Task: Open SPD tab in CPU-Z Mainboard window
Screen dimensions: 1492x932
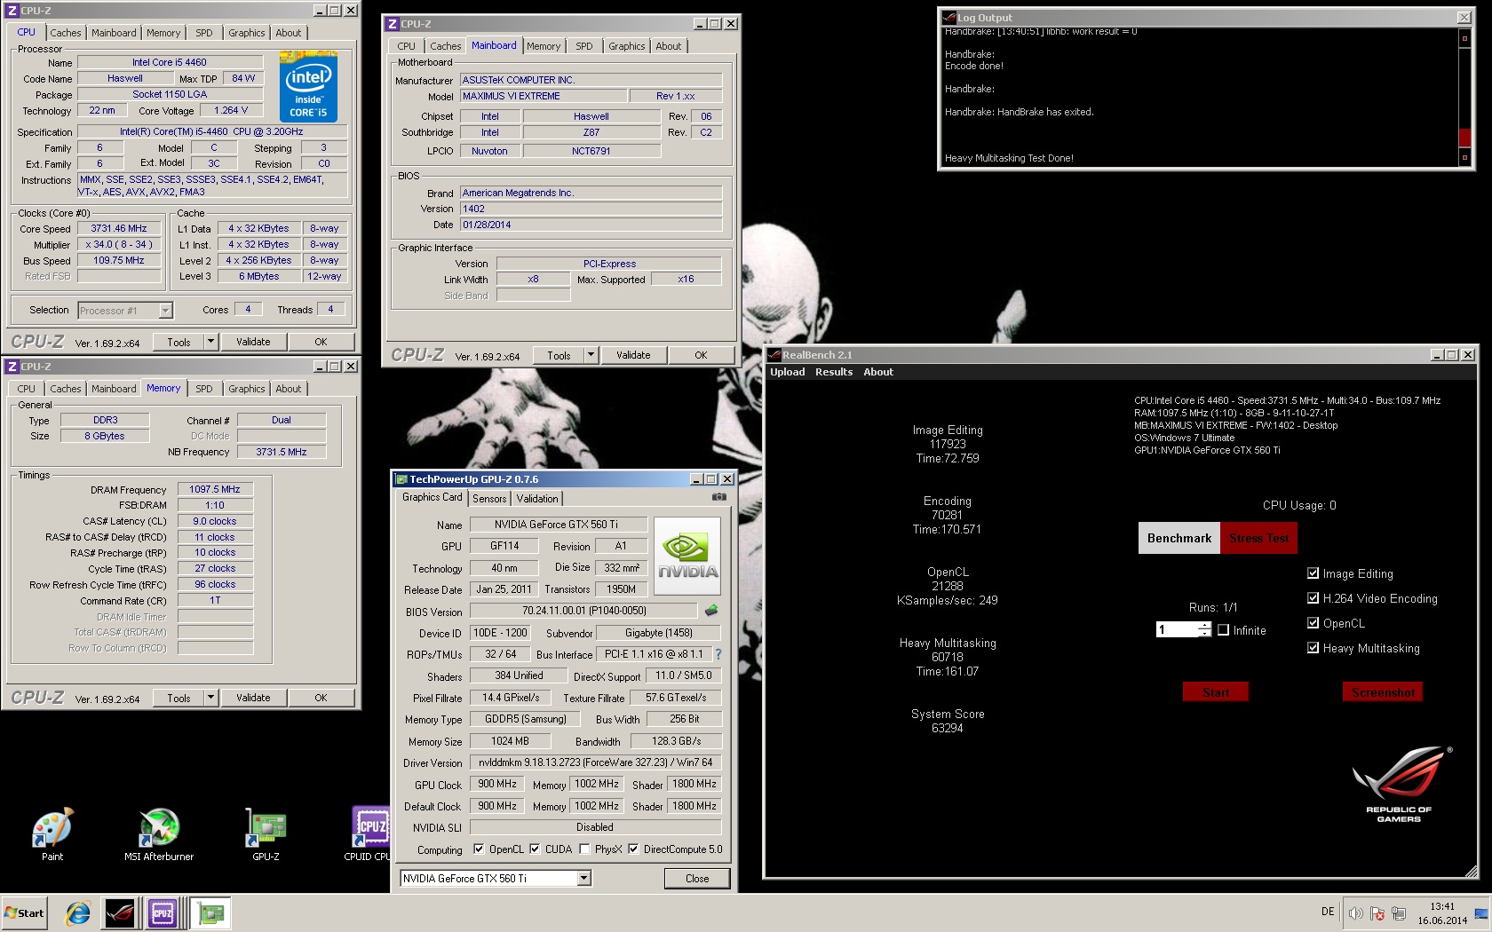Action: click(x=583, y=46)
